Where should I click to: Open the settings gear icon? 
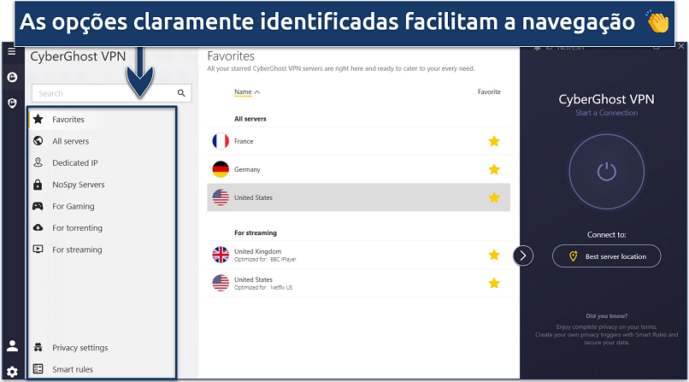click(x=12, y=372)
